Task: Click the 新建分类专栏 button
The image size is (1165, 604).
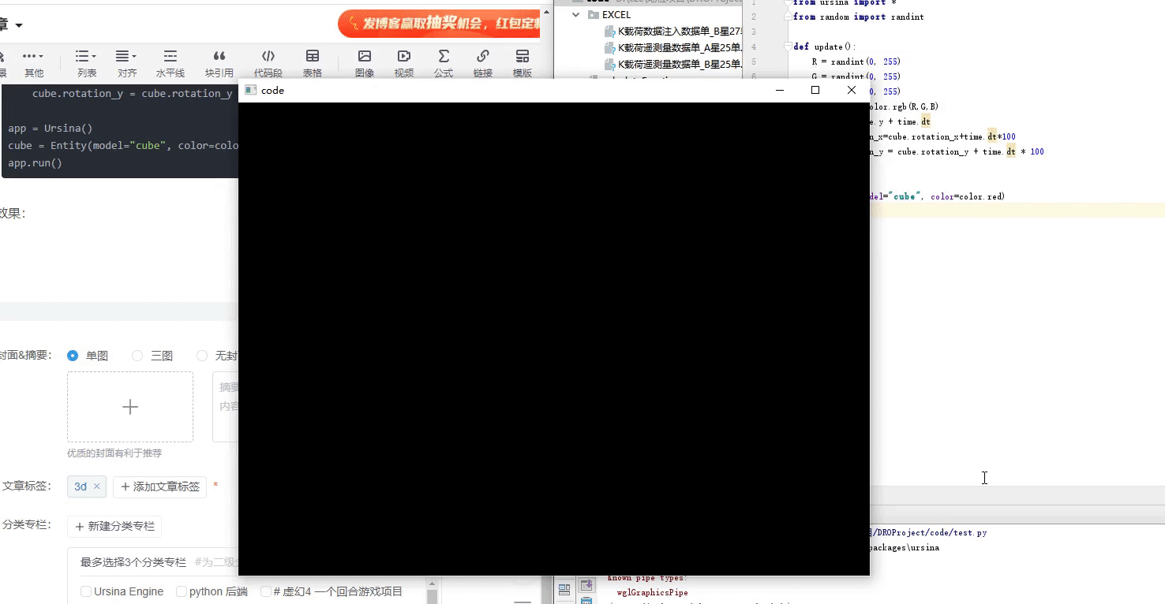Action: coord(114,526)
